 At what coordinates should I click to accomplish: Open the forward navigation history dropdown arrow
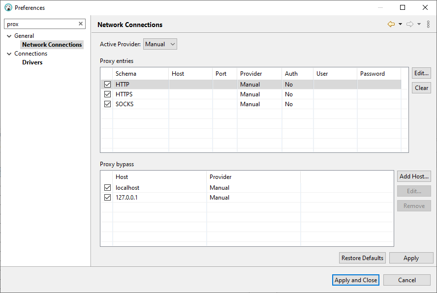point(418,24)
